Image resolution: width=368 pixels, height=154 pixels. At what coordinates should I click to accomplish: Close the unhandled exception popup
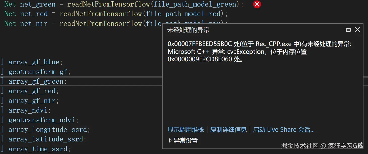[357, 30]
